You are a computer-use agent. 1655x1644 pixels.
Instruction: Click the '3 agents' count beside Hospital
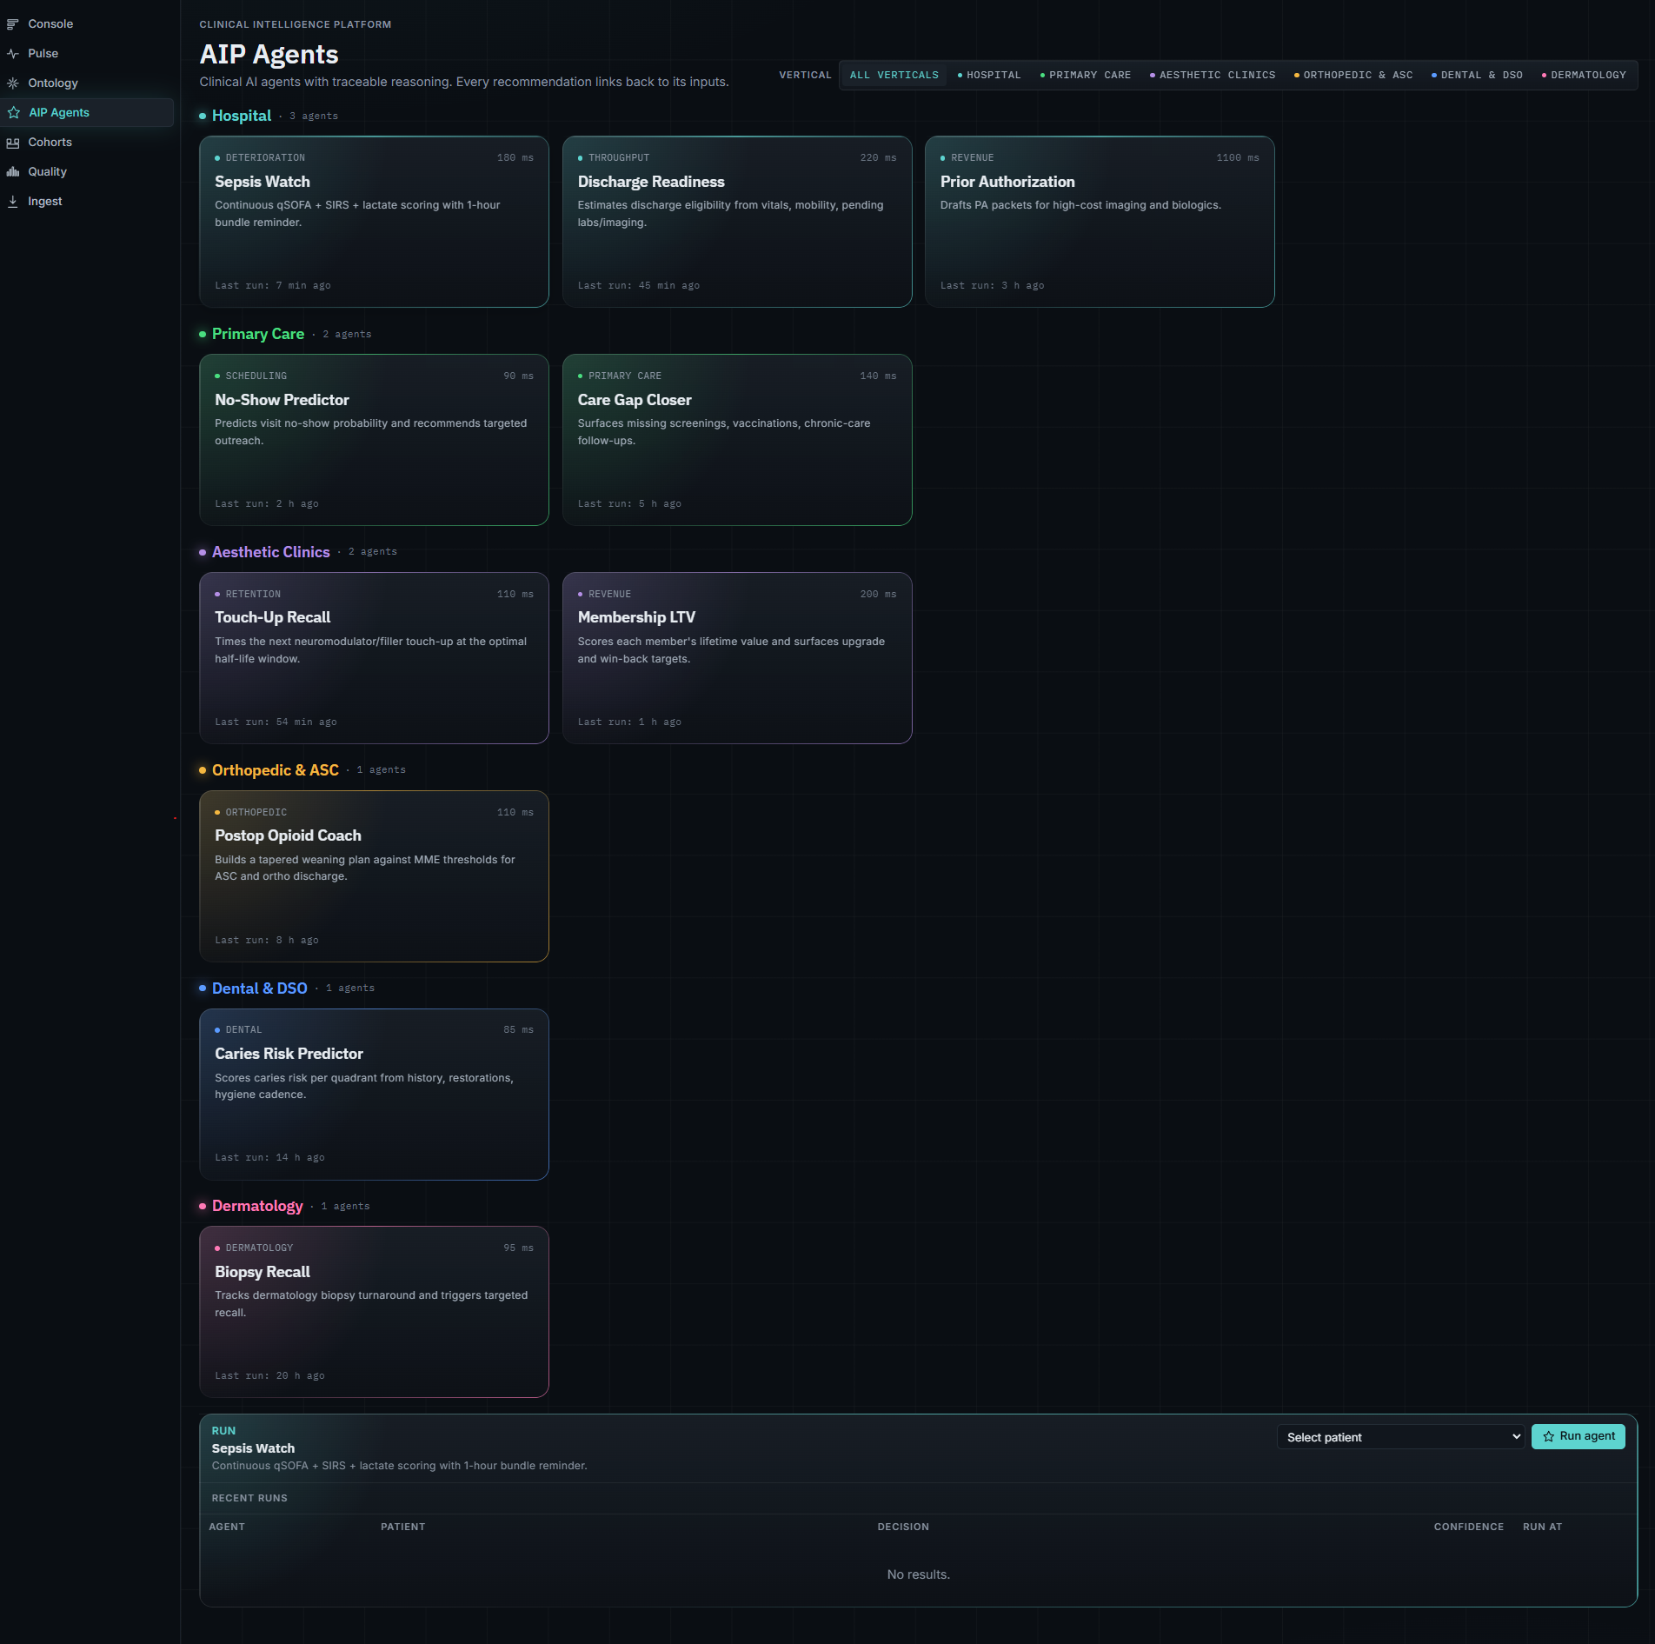314,116
